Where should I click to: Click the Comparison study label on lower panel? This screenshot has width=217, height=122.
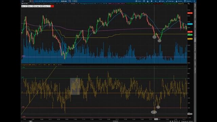[x=28, y=65]
